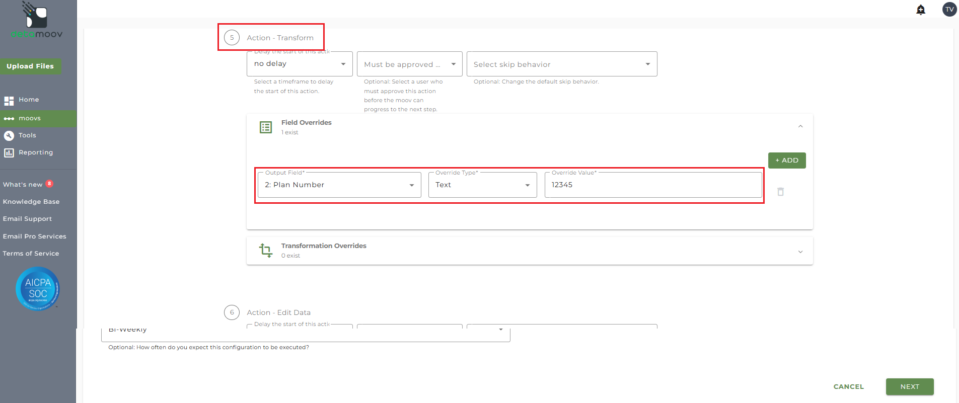
Task: Collapse the Field Overrides panel
Action: pos(800,126)
